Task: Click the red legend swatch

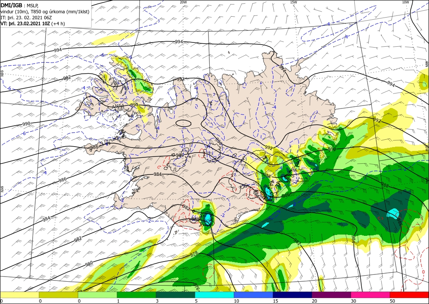Action: (x=409, y=295)
